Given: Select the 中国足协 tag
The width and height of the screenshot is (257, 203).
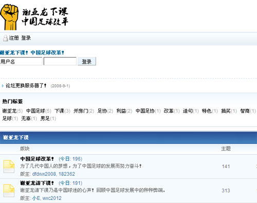Looking at the screenshot, I should point(145,111).
